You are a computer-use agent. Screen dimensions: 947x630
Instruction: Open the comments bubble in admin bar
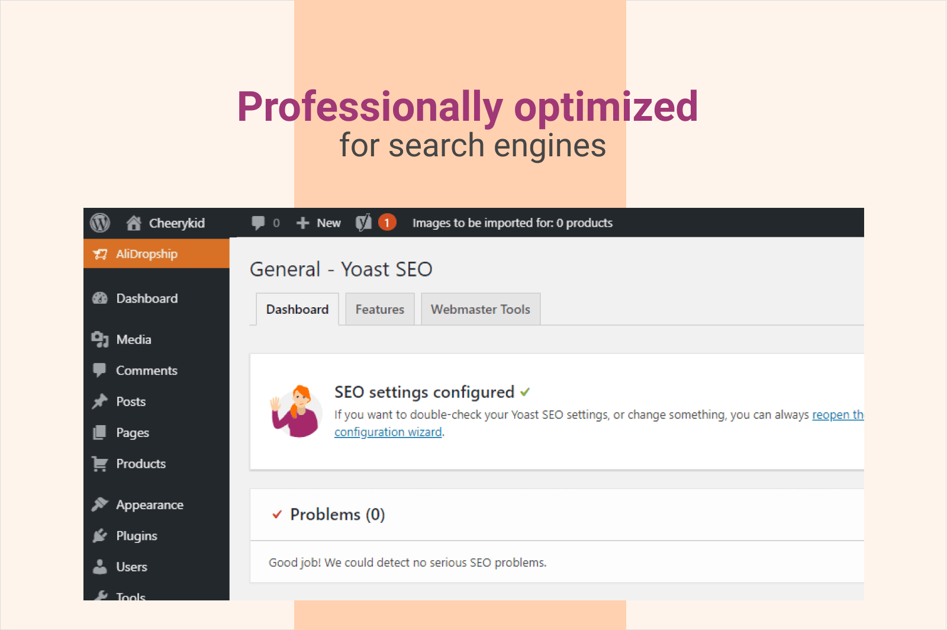259,223
